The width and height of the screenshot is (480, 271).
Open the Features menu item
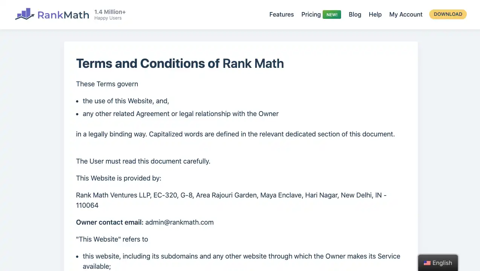(x=282, y=14)
